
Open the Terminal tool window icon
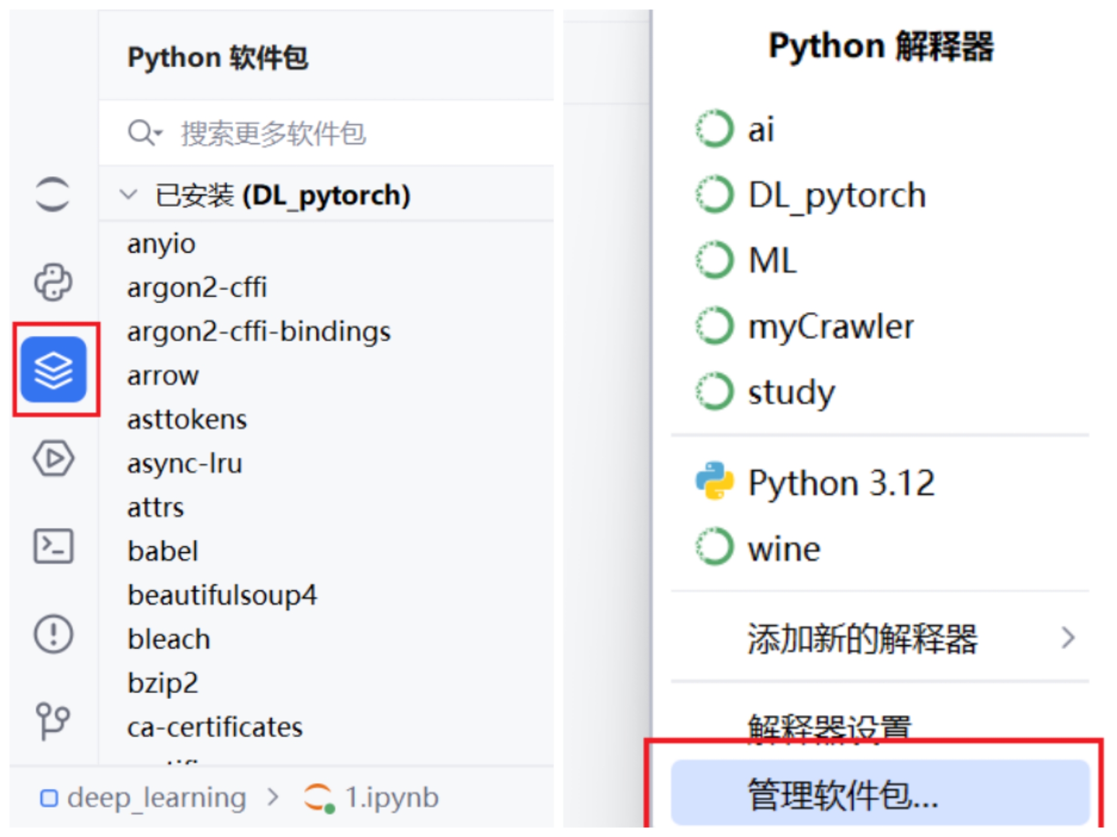click(53, 546)
